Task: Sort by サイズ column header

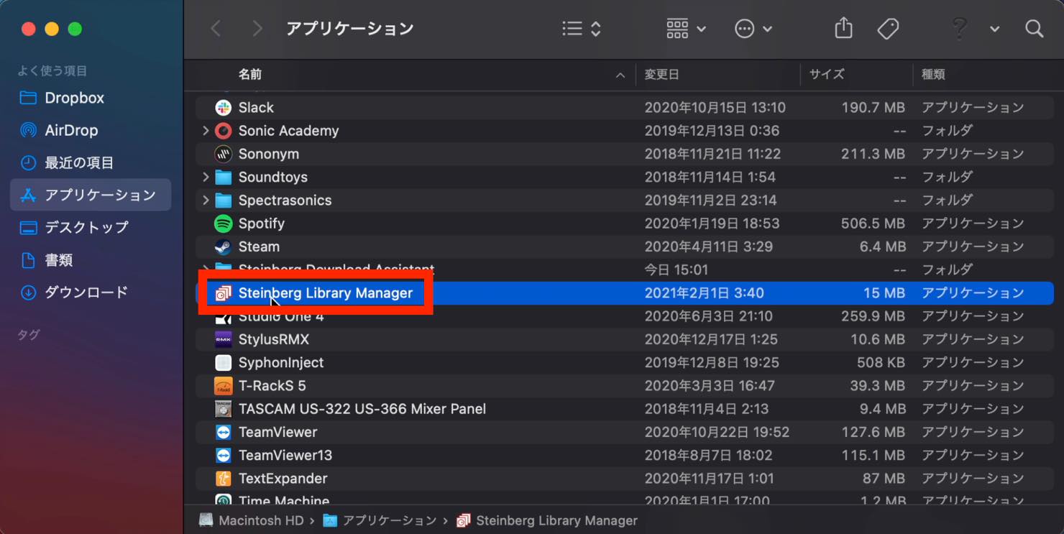Action: pyautogui.click(x=827, y=74)
